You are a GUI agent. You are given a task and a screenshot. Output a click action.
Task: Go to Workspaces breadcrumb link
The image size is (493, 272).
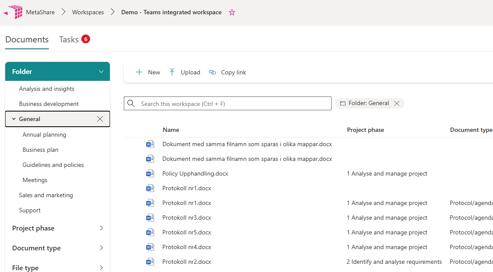(x=88, y=13)
